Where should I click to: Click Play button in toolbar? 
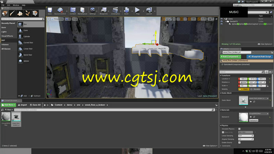click(x=138, y=11)
